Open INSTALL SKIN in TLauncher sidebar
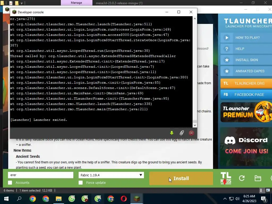Screen dimensions: 272x204 coord(246,60)
